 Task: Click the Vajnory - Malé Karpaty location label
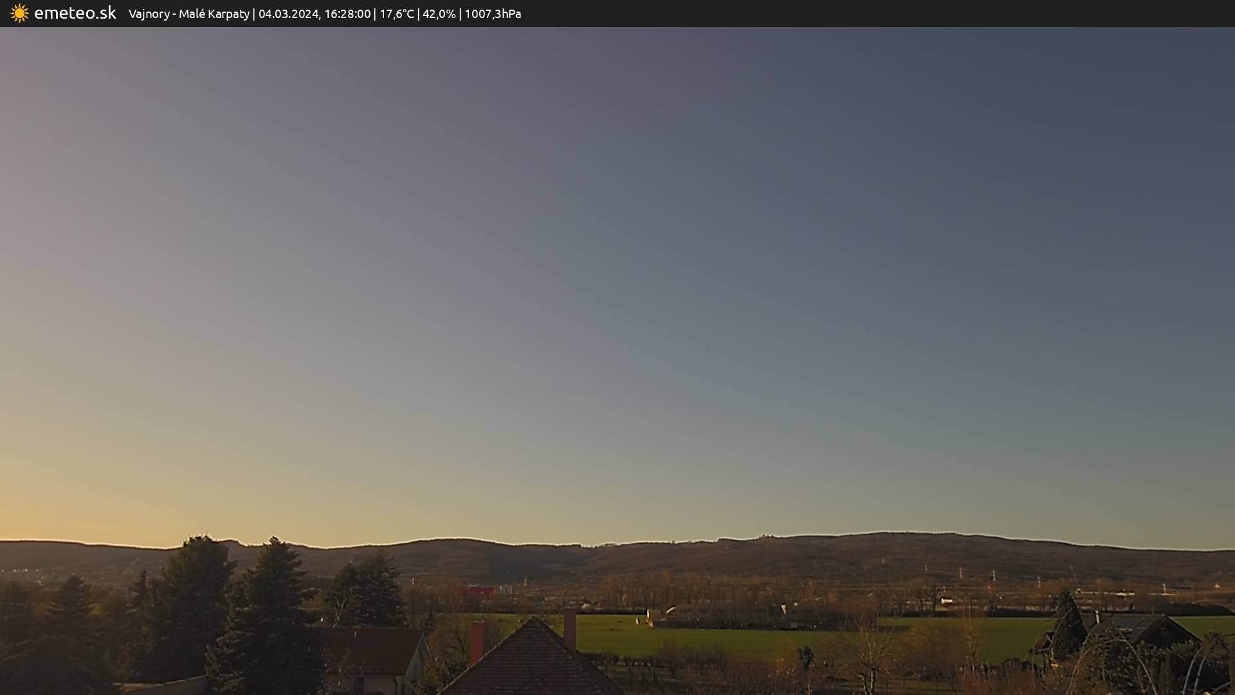(x=188, y=14)
